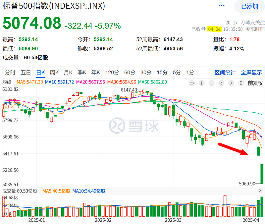This screenshot has width=265, height=224.
Task: Click the 昨收 value 5396.52
Action: click(103, 49)
